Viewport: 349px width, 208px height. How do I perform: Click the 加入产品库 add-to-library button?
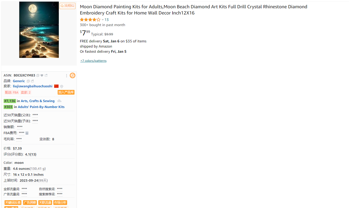point(66,92)
